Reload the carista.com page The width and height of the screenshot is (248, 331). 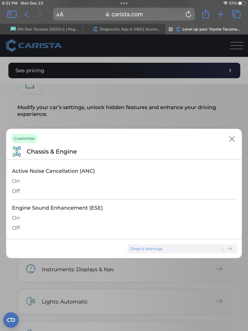point(188,14)
